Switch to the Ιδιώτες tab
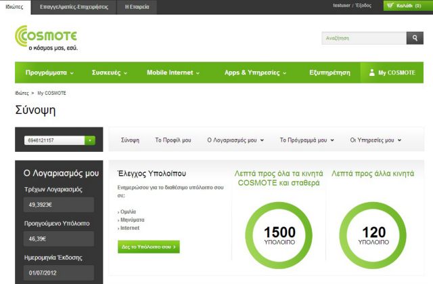 [15, 7]
